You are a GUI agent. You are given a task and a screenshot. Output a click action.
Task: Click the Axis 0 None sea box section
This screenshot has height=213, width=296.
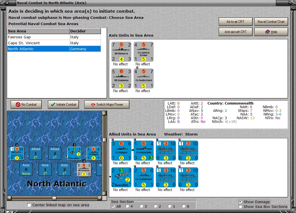(26, 169)
